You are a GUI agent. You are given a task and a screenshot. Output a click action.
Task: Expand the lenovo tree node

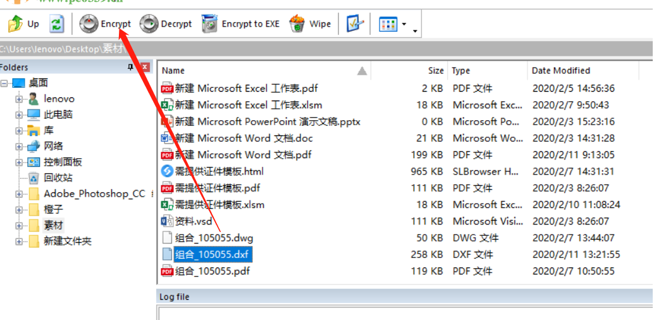19,99
